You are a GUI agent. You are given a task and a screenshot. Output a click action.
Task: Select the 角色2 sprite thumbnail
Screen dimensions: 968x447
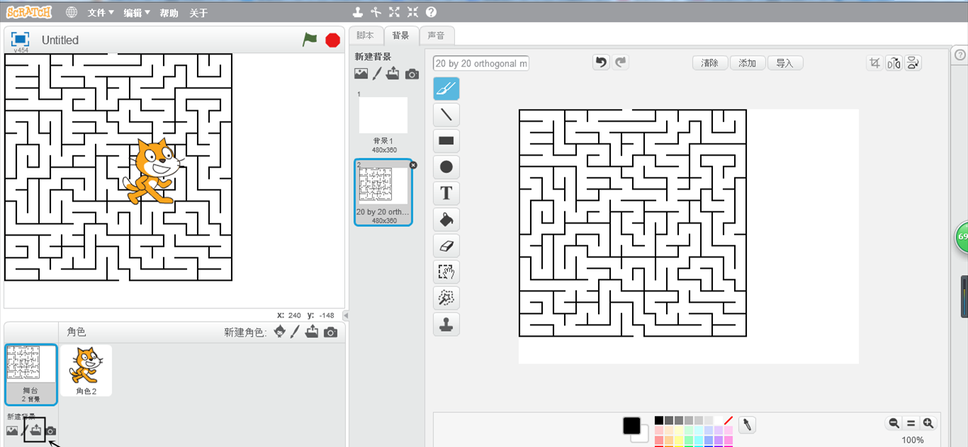point(86,370)
